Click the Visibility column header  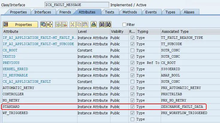pos(119,31)
